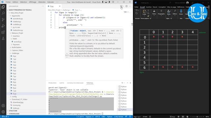This screenshot has height=118, width=211.
Task: Expand the config folder
Action: [14, 96]
